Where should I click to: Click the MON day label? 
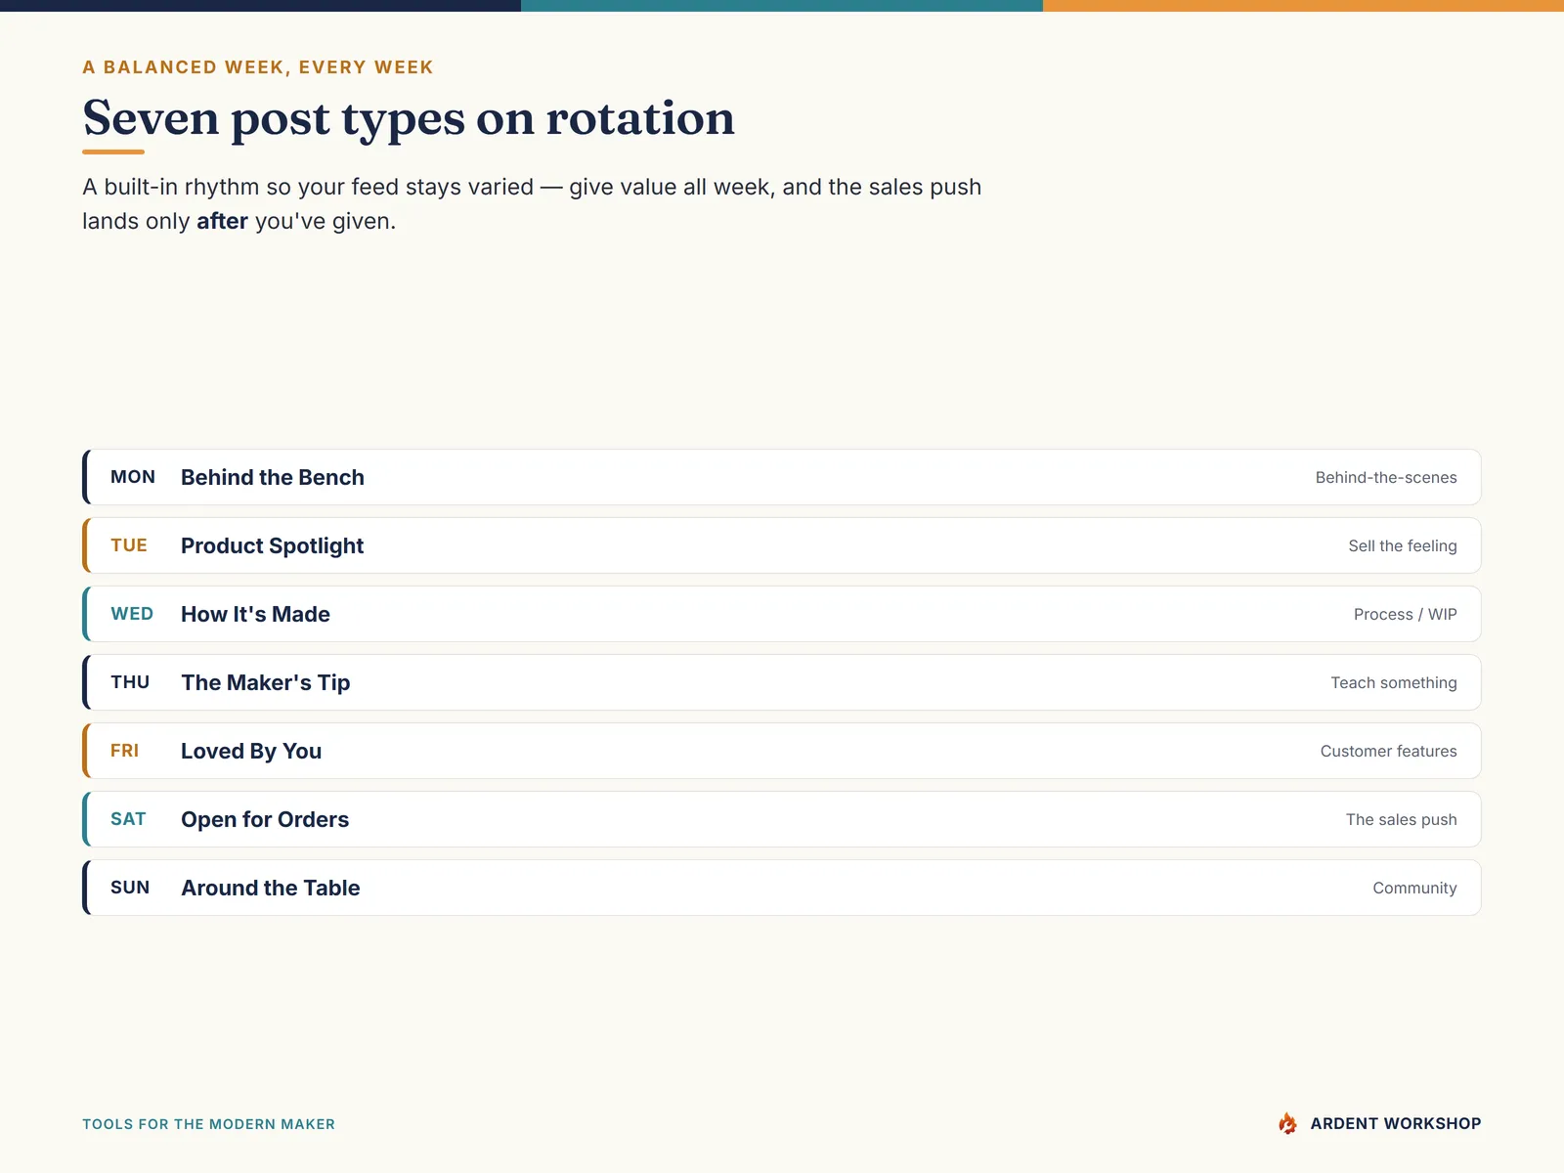pyautogui.click(x=133, y=477)
